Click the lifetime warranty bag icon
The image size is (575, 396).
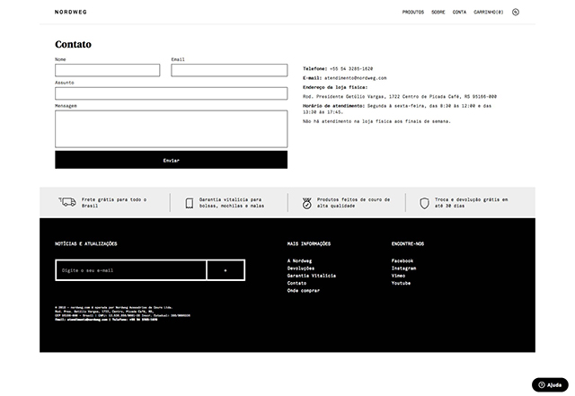(190, 203)
